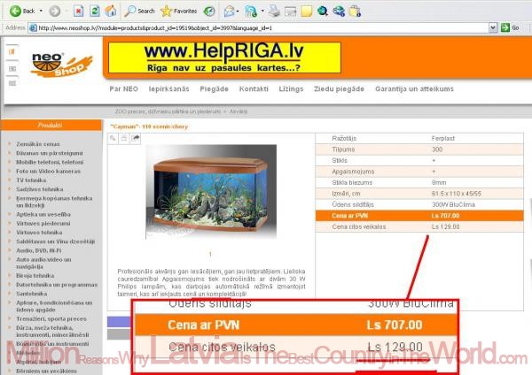Click the Print icon in browser toolbar

275,11
